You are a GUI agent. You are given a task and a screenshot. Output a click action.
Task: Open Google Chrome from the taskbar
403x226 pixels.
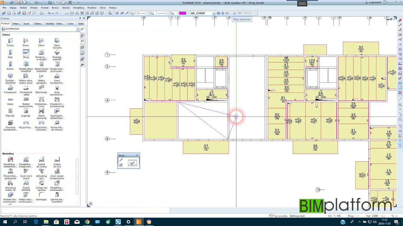(87, 222)
